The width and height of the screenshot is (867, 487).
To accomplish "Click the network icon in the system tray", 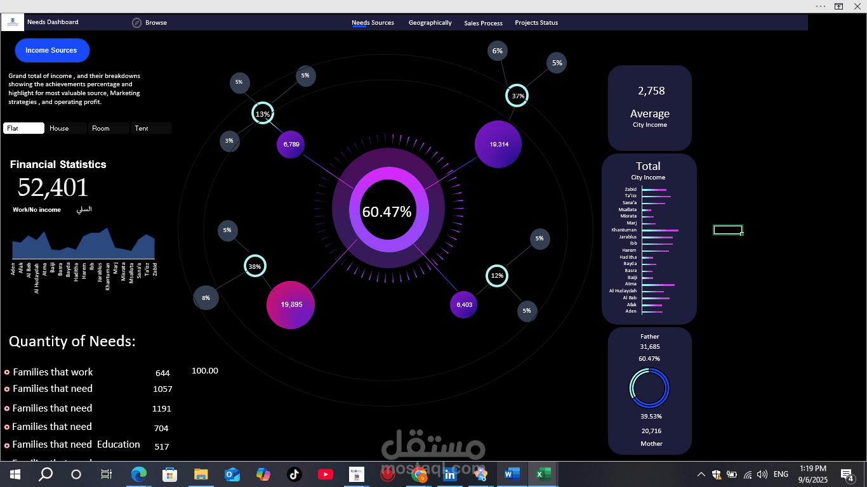I will click(x=748, y=474).
